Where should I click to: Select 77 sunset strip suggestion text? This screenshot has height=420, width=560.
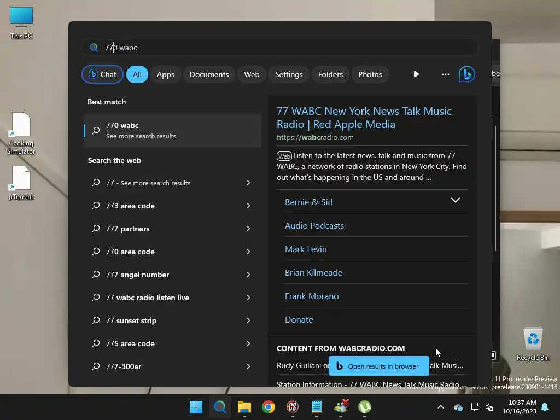pos(131,320)
